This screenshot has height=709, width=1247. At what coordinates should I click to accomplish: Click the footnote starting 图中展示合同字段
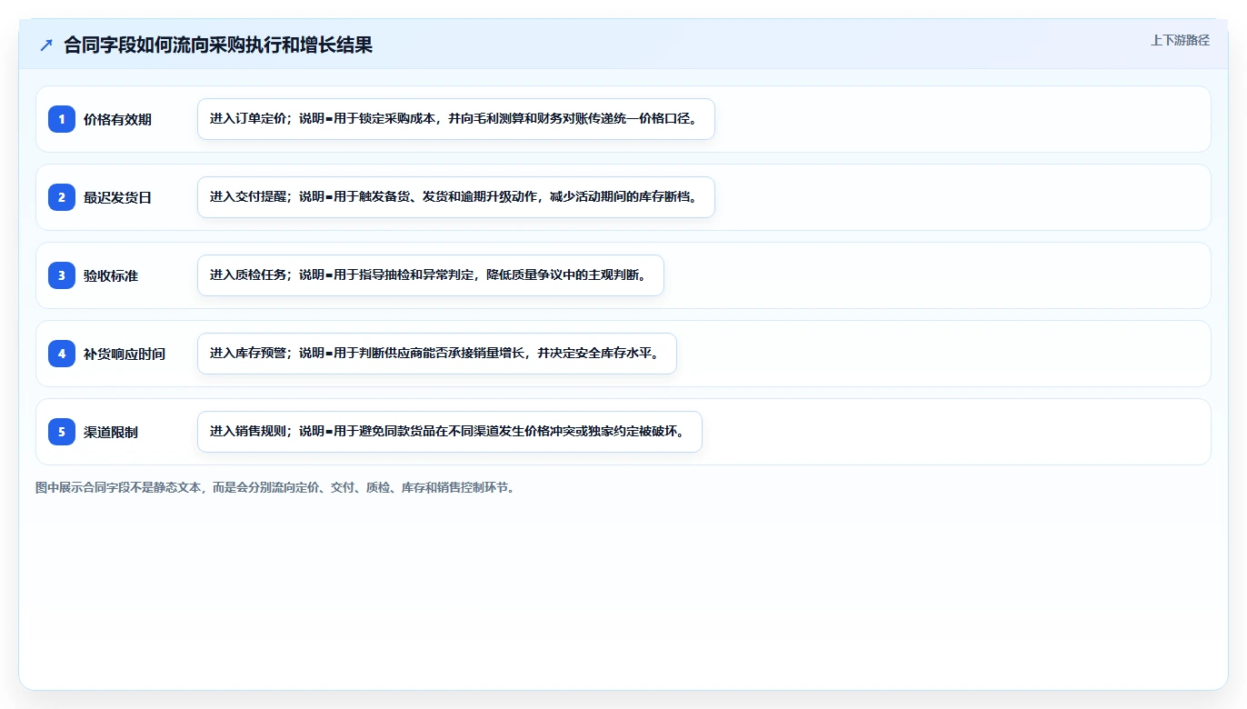click(276, 488)
